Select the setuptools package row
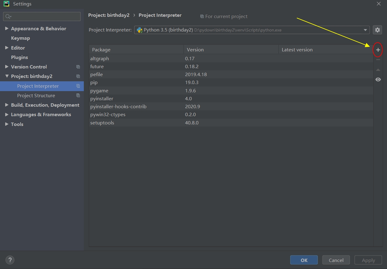Viewport: 387px width, 269px height. click(231, 123)
